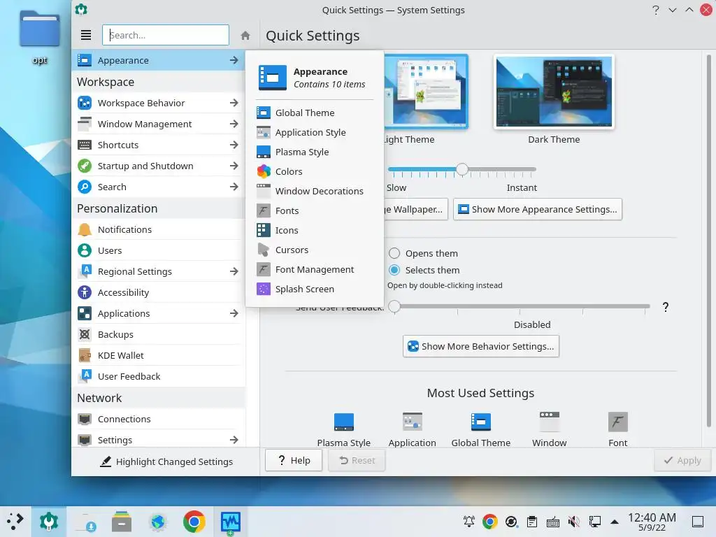Click the Accessibility sidebar icon
The width and height of the screenshot is (716, 537).
[x=85, y=293]
